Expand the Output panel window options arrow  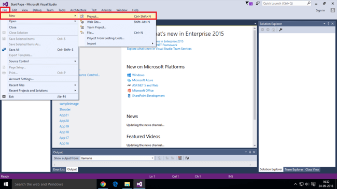pos(246,152)
